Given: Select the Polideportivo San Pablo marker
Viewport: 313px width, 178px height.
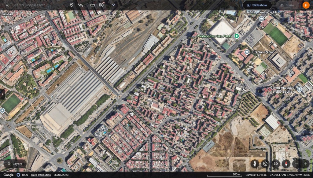Looking at the screenshot, I should tap(237, 36).
